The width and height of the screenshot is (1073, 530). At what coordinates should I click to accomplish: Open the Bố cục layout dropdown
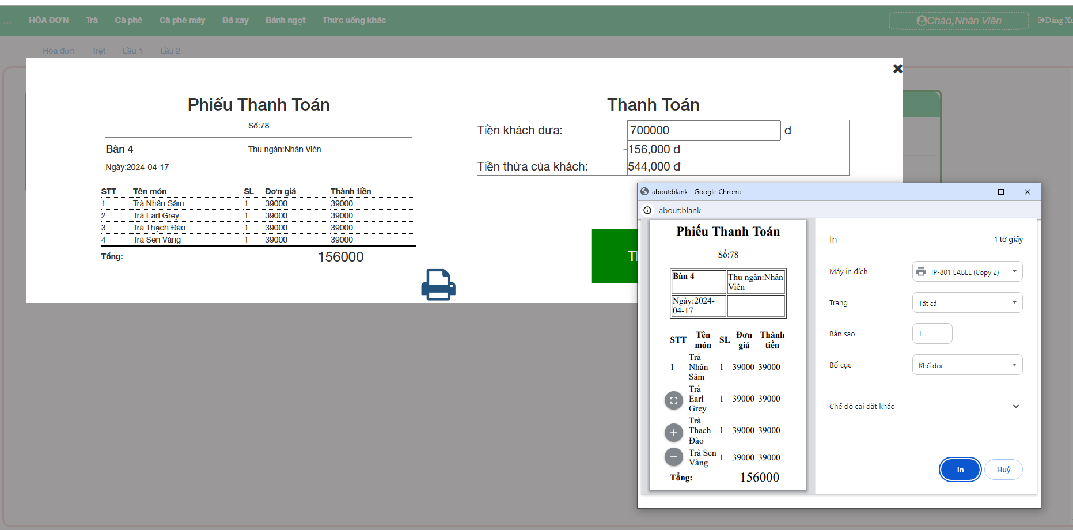[967, 365]
